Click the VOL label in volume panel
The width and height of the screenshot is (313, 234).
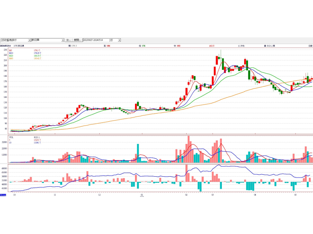(12, 137)
